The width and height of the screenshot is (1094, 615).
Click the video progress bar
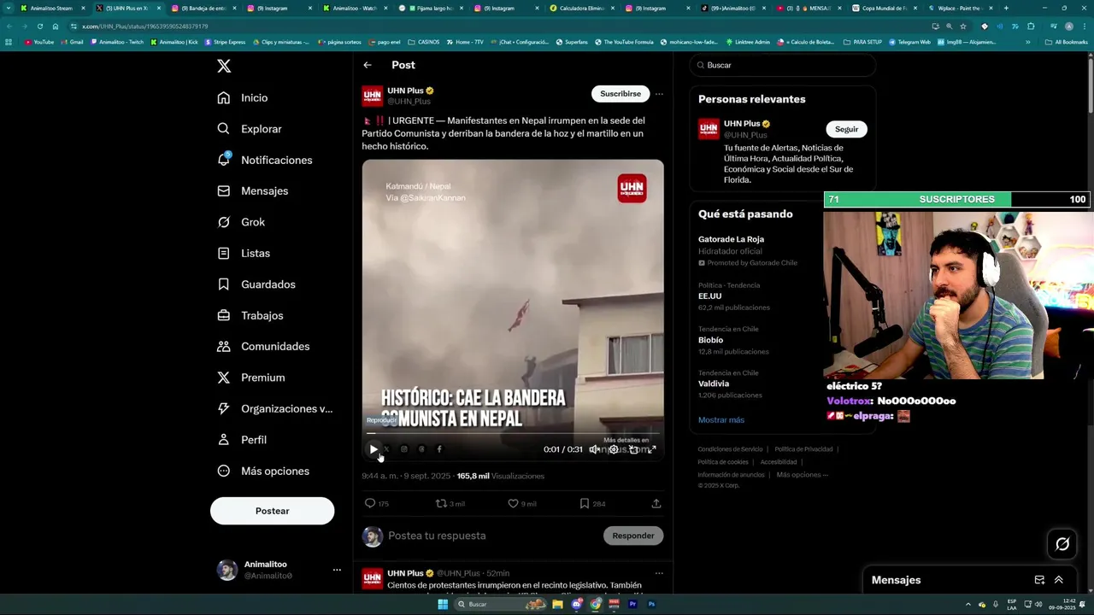(x=513, y=434)
